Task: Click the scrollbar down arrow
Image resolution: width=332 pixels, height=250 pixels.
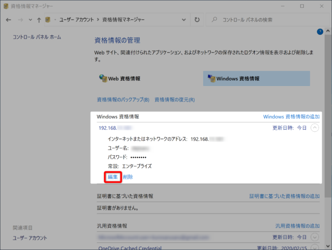Action: point(328,246)
